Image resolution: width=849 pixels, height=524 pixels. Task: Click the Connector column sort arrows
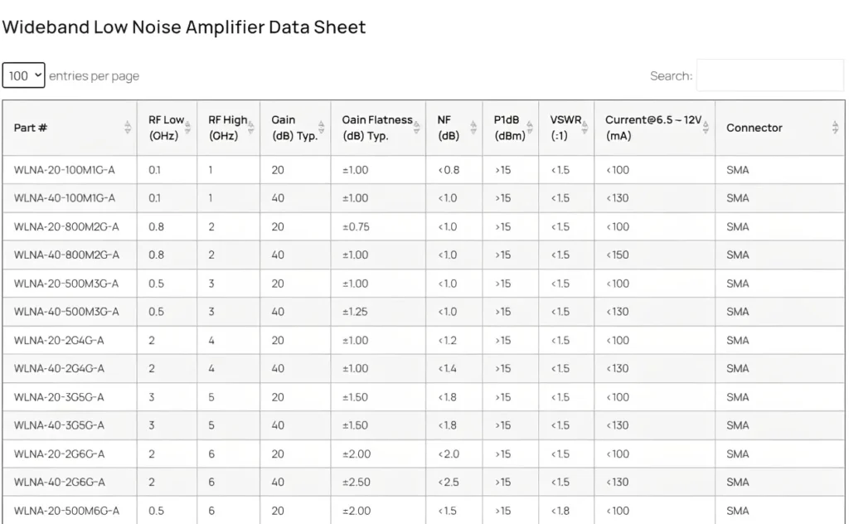click(835, 128)
